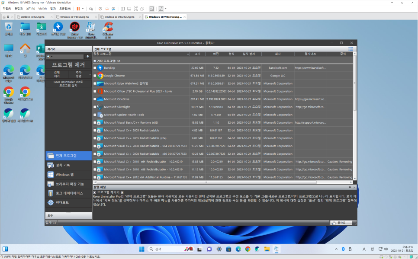Click Revo Uninstaller Pro로 프로그램 설치 button
418x259 pixels.
pos(68,84)
